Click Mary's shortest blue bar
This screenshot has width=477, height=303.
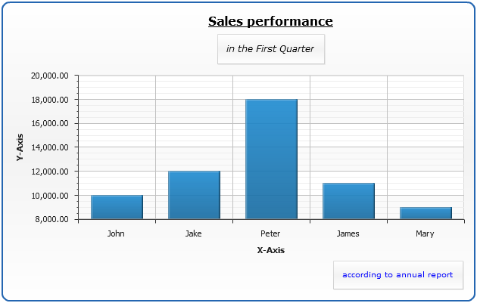coord(426,213)
